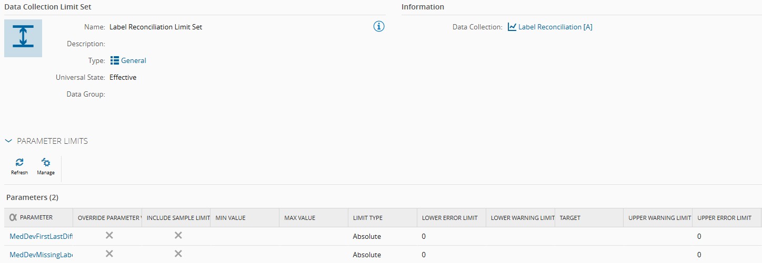The width and height of the screenshot is (762, 263).
Task: Collapse the Parameter Limits section
Action: (x=8, y=141)
